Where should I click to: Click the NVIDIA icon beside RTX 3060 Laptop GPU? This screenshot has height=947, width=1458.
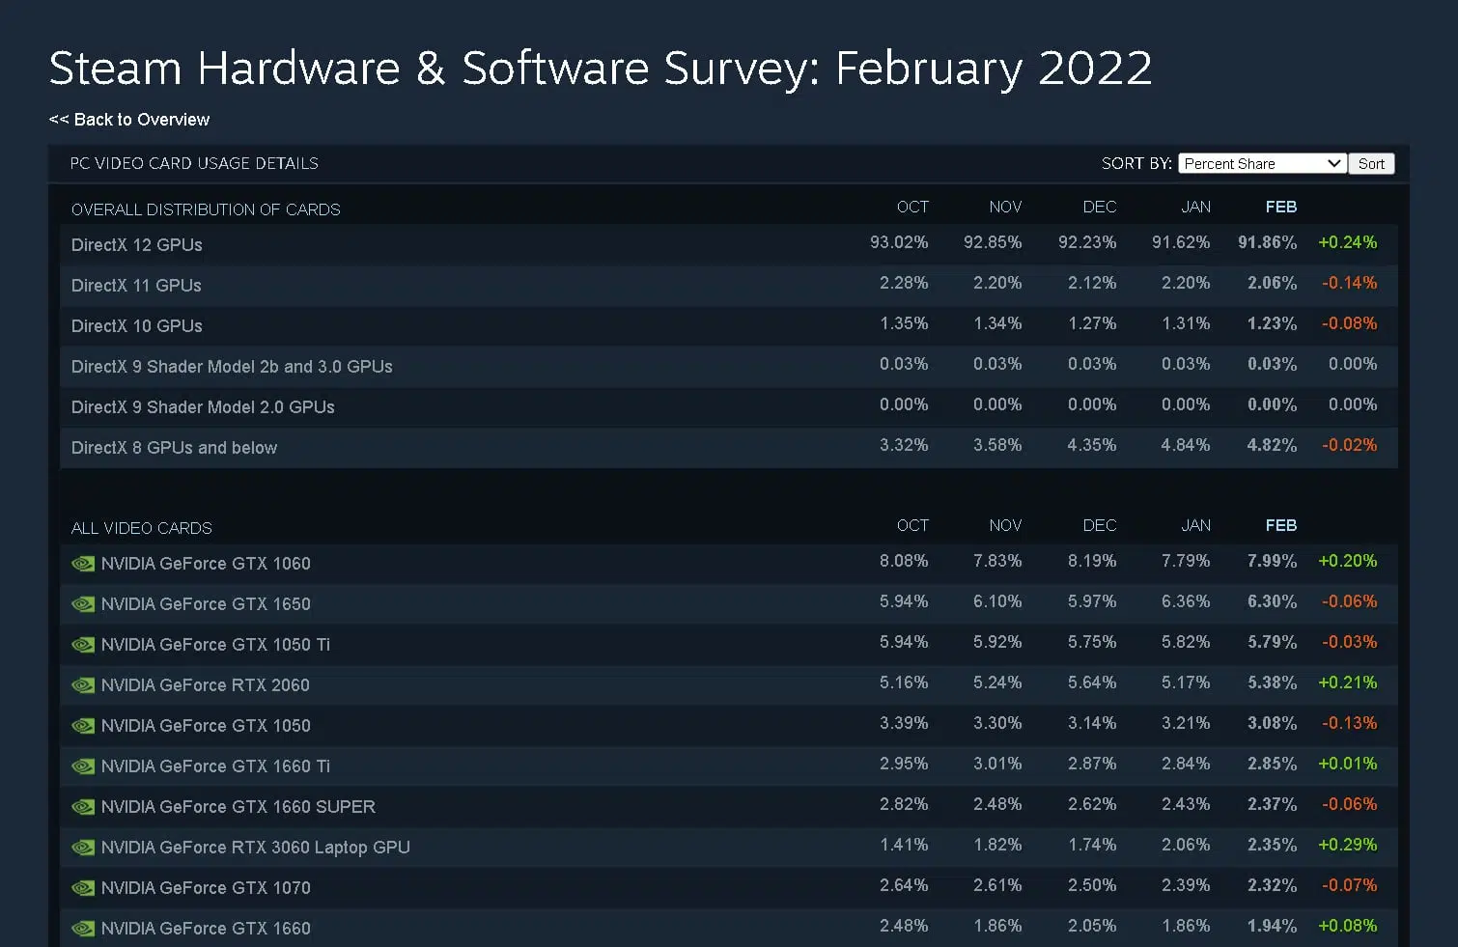point(83,848)
